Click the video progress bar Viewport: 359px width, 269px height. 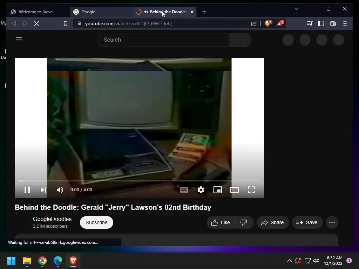tap(139, 181)
